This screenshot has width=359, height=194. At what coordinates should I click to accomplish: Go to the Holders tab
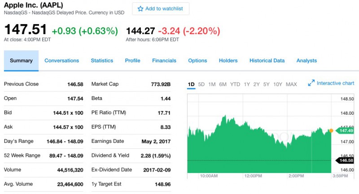tap(228, 61)
